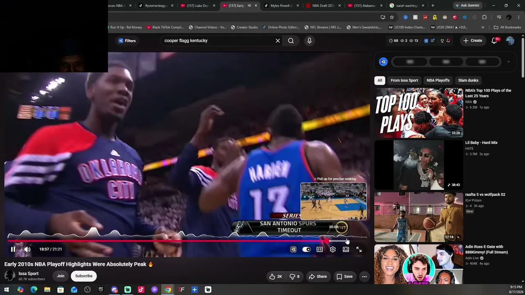Image resolution: width=525 pixels, height=295 pixels.
Task: Open File Explorer from taskbar
Action: [47, 290]
